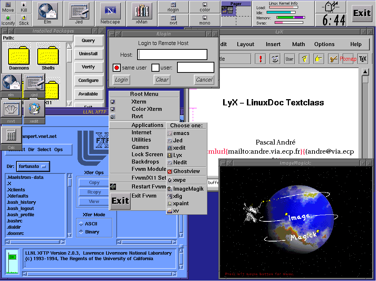Click the rlogin launcher in the button bar

173,7
